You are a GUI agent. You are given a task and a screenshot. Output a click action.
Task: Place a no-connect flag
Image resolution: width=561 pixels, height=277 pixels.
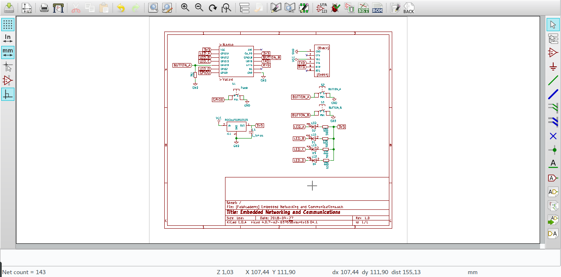[x=553, y=136]
